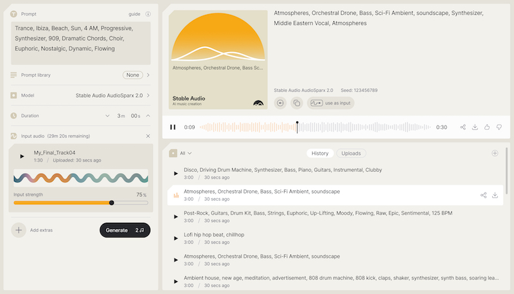Click the Prompt library list icon

tap(13, 75)
